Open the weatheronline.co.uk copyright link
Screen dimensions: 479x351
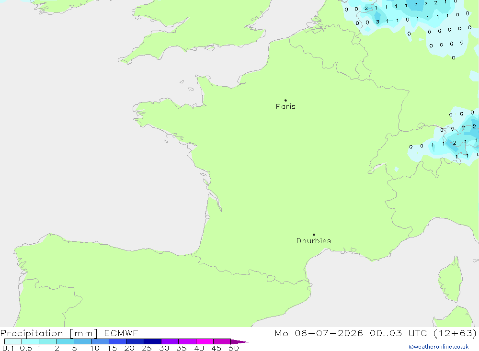[x=439, y=347]
